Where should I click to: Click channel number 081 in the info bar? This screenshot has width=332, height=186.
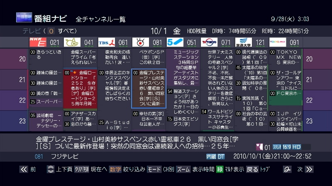[x=39, y=157]
